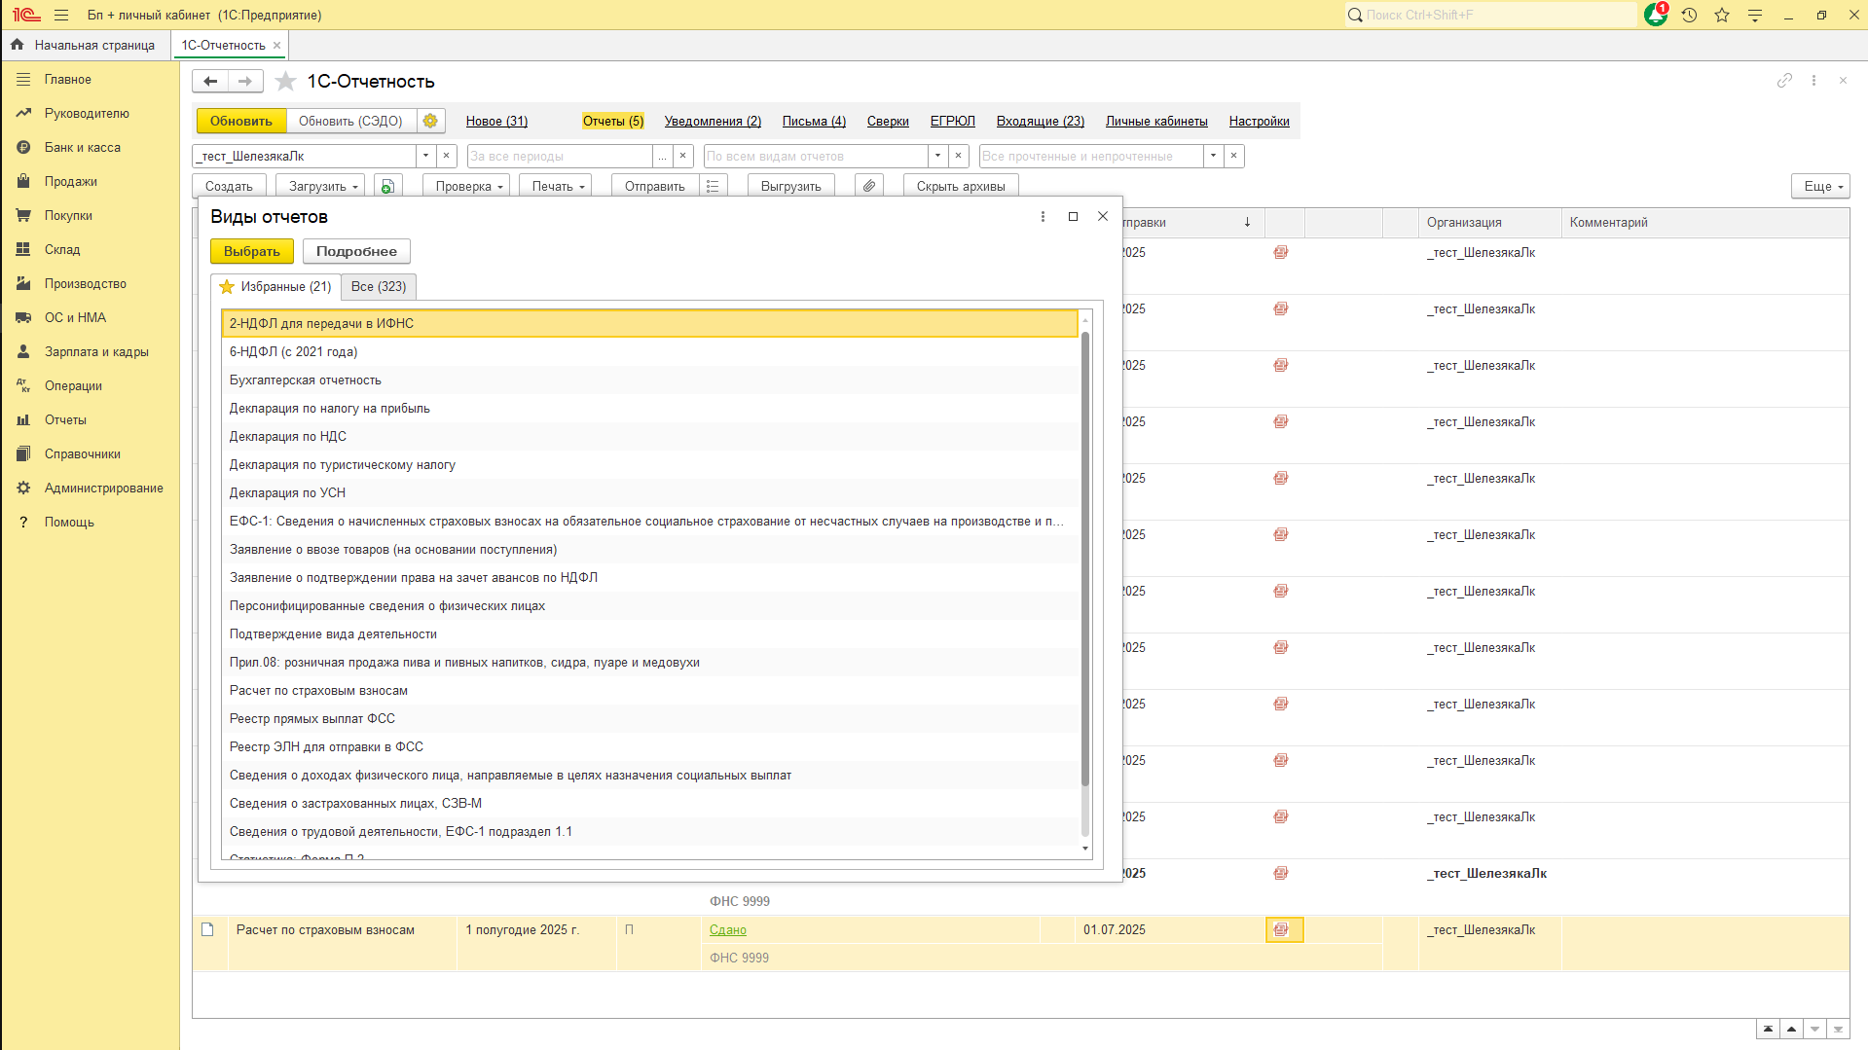Open the Настройки link
Screen dimensions: 1868x1050
click(x=1259, y=121)
